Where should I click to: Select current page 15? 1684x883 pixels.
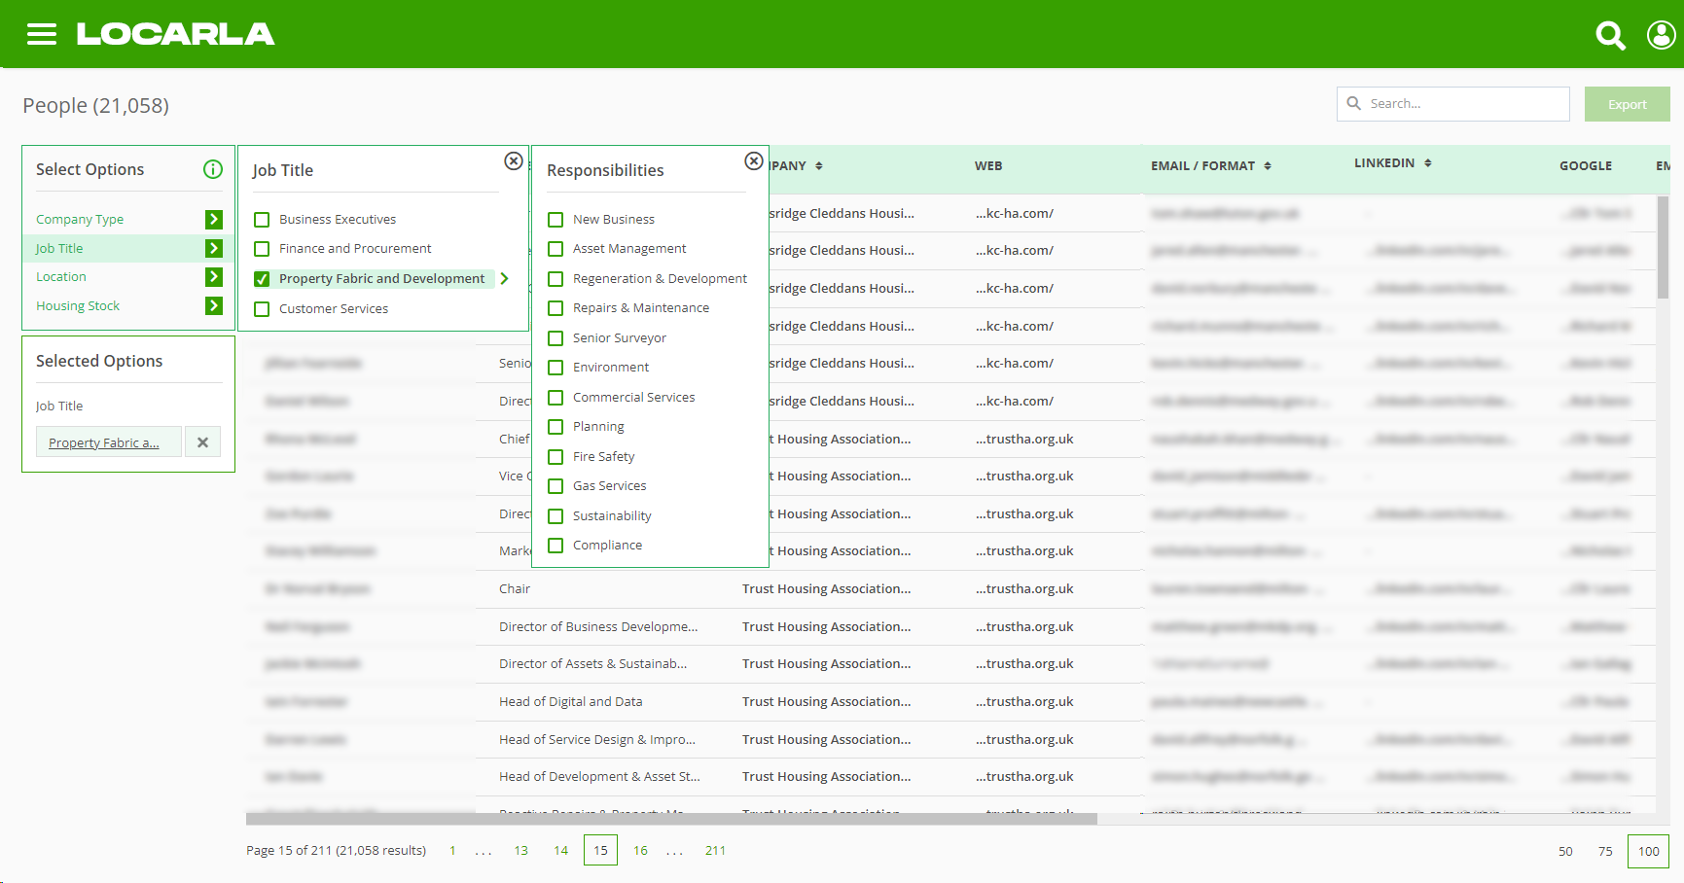[600, 850]
